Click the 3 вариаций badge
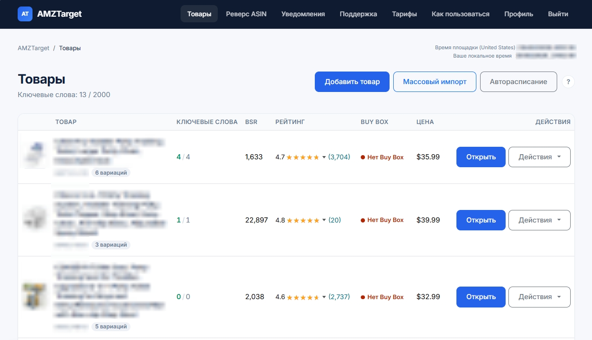592x340 pixels. point(111,245)
